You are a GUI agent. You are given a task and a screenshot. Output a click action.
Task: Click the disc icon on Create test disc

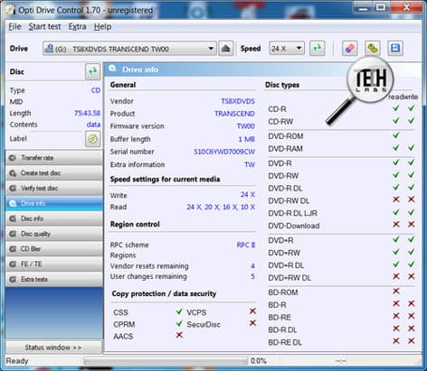13,173
